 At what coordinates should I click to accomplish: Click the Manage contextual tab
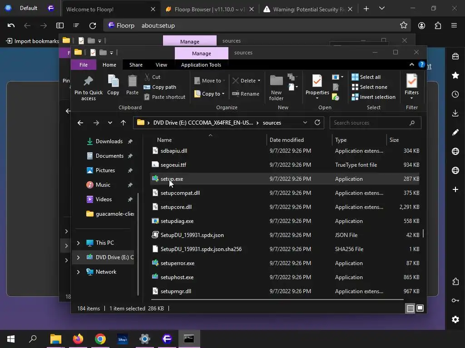[x=201, y=53]
